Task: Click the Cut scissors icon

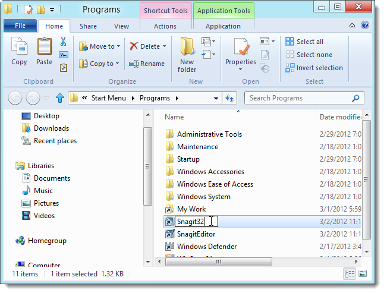Action: 64,42
